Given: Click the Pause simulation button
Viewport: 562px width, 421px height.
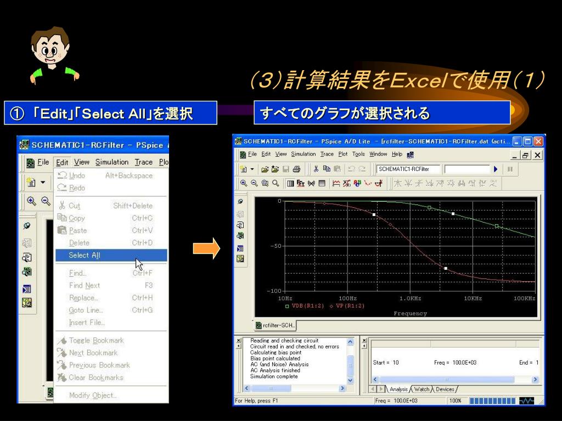Looking at the screenshot, I should tap(510, 169).
